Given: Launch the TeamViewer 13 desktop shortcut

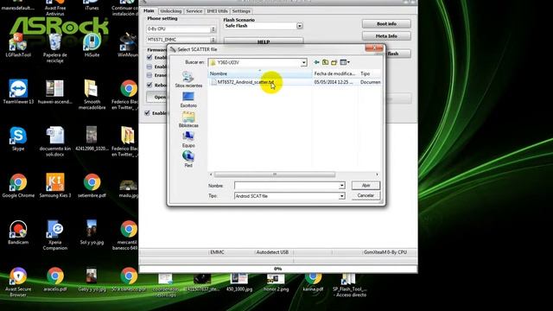Looking at the screenshot, I should [18, 92].
